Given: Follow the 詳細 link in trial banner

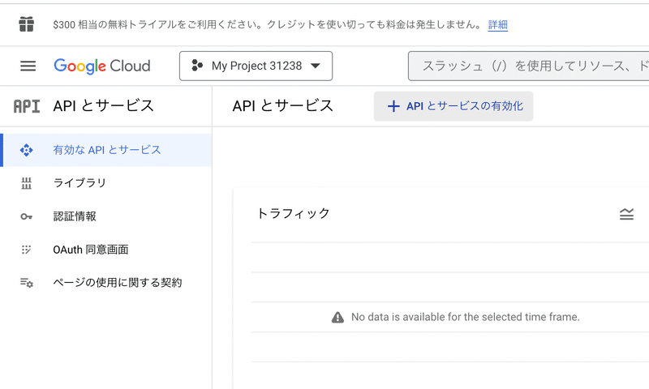Looking at the screenshot, I should point(497,24).
